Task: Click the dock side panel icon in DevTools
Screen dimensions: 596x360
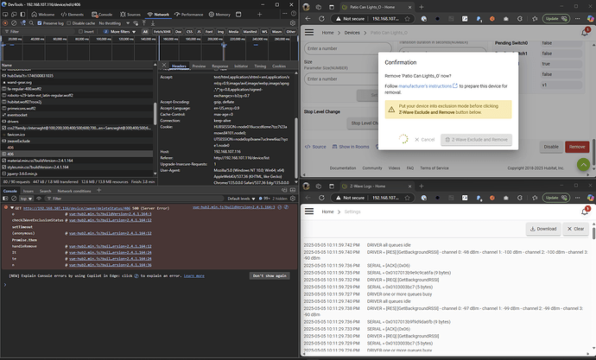Action: point(22,15)
